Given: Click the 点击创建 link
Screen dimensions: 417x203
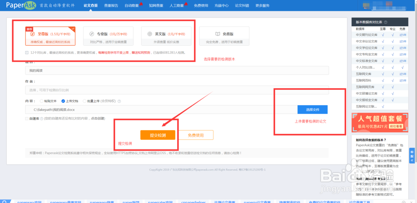Looking at the screenshot, I should tap(98, 119).
